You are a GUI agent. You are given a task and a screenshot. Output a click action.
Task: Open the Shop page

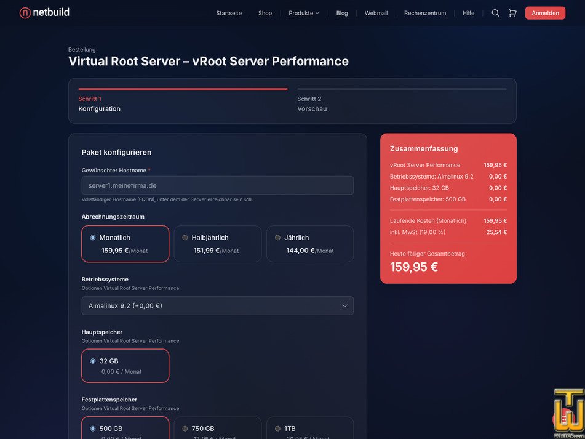265,13
